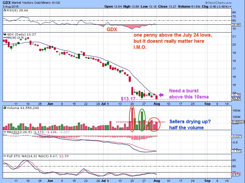Click the 'Volume 61,550,240' legend text
Screen dimensions: 245x183
point(23,108)
